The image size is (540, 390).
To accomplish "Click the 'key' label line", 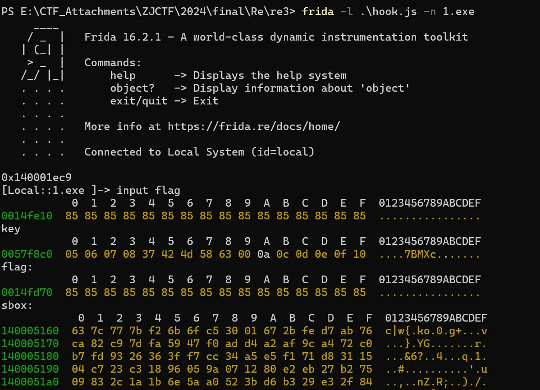I will 11,229.
